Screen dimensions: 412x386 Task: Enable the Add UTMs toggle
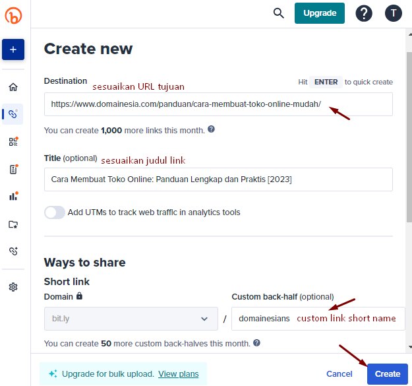click(x=55, y=212)
